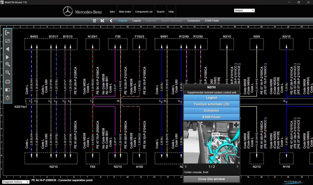Select component label A100 at bottom

139,167
